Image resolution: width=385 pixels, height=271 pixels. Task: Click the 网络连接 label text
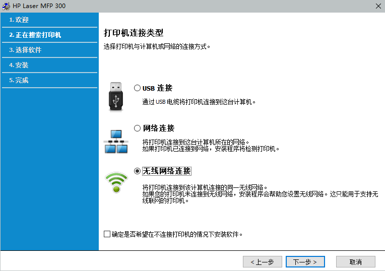coord(159,128)
